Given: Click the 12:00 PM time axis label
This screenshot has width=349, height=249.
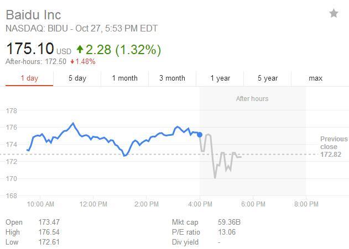Looking at the screenshot, I should [x=93, y=204].
